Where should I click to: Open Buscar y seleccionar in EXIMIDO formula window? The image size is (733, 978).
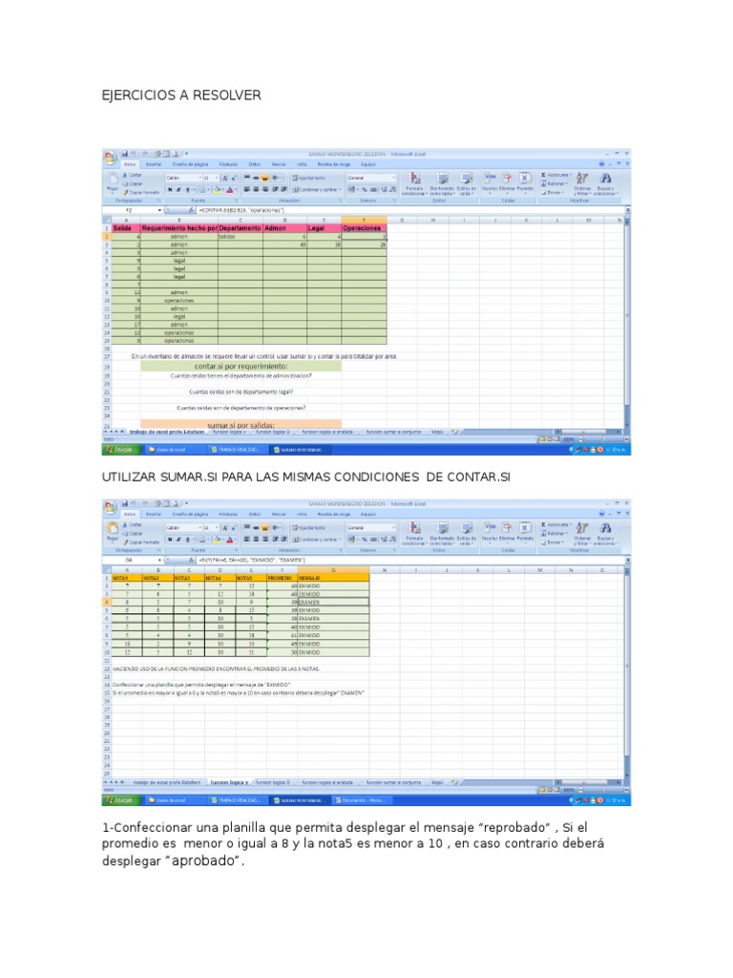pos(606,534)
